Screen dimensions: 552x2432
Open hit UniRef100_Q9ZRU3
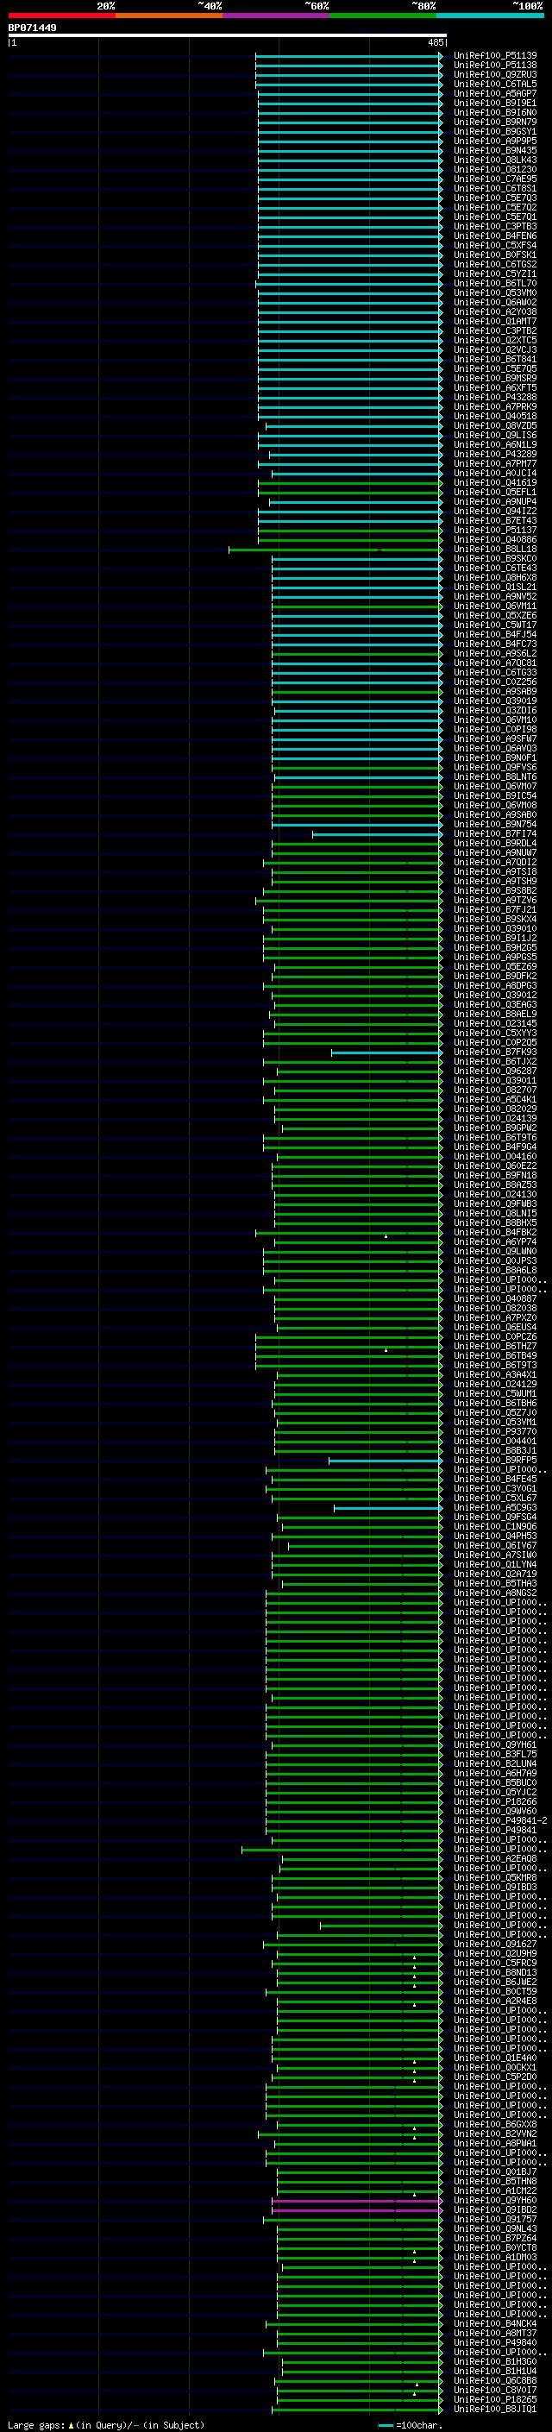point(495,74)
